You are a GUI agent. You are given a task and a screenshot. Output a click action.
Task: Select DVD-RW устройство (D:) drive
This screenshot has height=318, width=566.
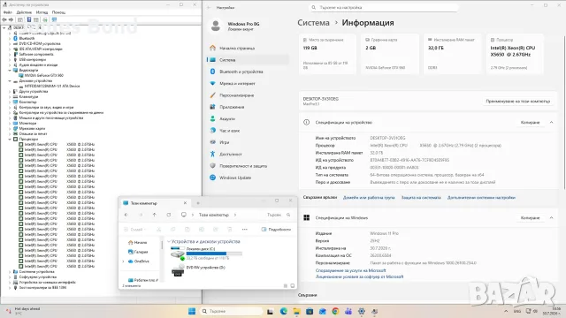(x=198, y=269)
